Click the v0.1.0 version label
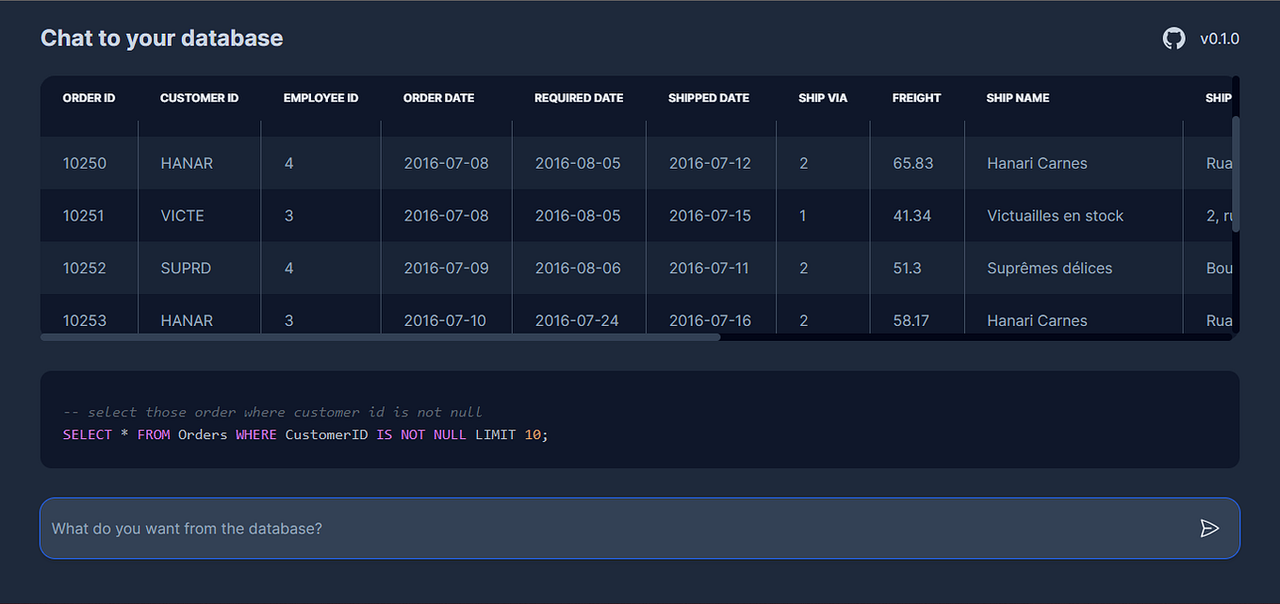Screen dimensions: 1280x604 (x=1220, y=39)
